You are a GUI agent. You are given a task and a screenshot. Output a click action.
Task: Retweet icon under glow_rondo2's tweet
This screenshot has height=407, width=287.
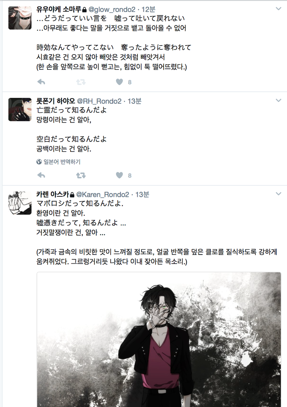81,82
